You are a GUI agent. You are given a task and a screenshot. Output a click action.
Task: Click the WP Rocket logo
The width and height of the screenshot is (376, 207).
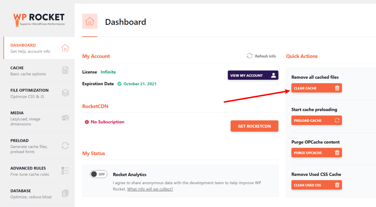pyautogui.click(x=39, y=20)
